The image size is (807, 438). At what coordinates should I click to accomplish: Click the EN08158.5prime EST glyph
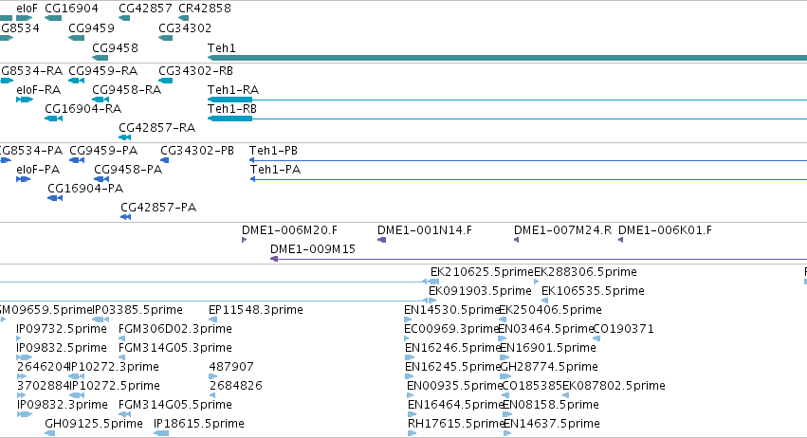coord(507,414)
